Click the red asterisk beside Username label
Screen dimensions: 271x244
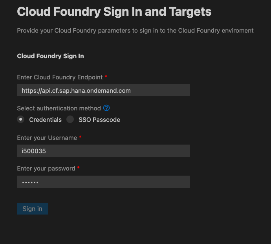80,137
